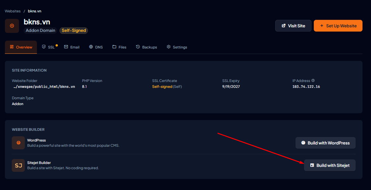Click PHP Version value 8.1
The image size is (371, 190).
tap(84, 87)
